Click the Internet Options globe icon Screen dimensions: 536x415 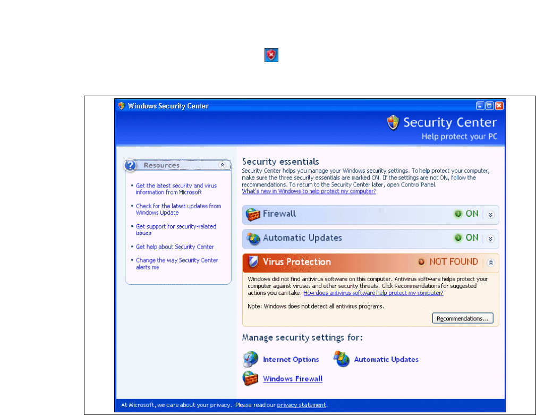251,359
